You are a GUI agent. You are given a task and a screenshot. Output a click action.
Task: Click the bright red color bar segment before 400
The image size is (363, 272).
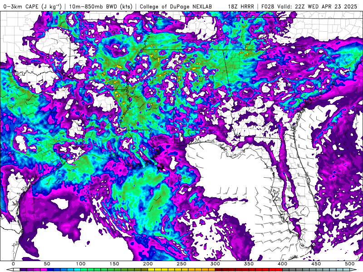point(279,270)
